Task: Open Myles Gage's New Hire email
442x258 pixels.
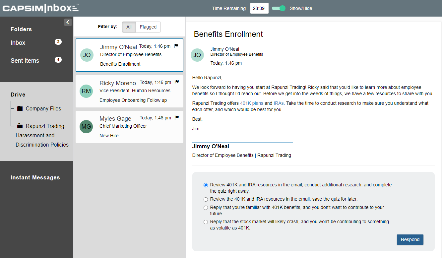Action: click(129, 127)
